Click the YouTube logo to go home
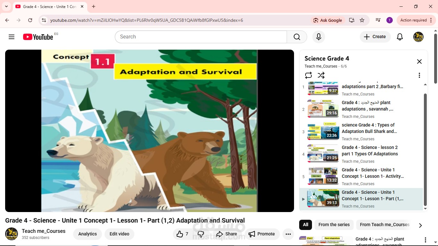 (x=38, y=37)
